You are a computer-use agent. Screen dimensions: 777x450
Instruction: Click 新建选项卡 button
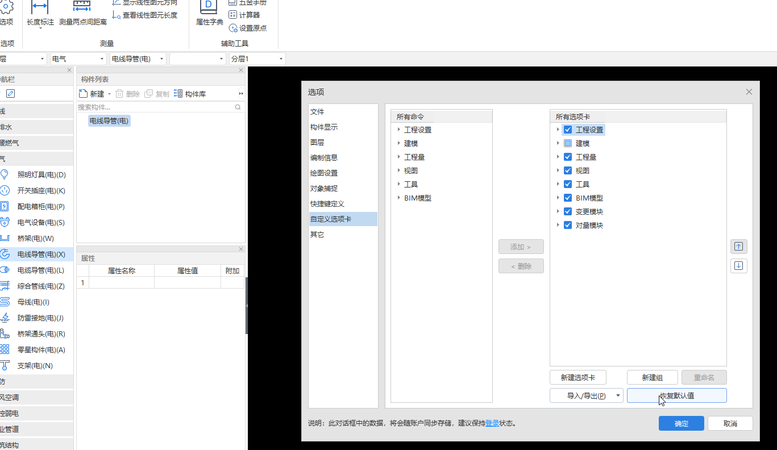[578, 377]
